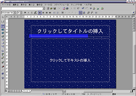
Task: Open the 挿入 (Insert) menu
Action: coord(32,5)
